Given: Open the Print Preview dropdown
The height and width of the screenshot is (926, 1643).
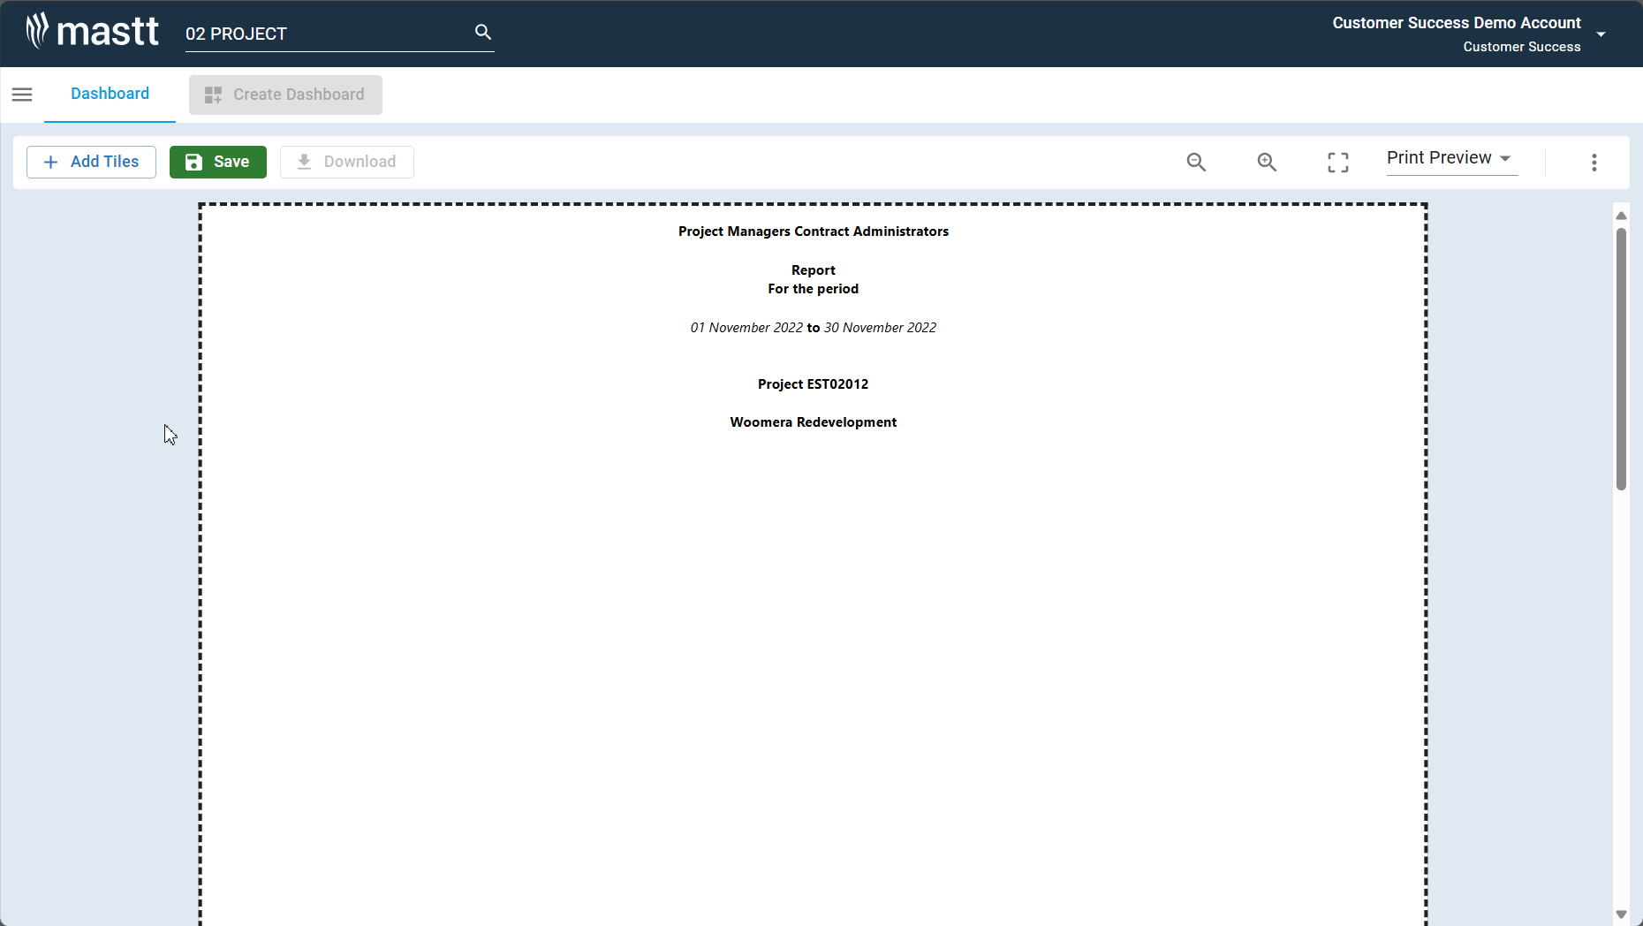Looking at the screenshot, I should [1450, 158].
